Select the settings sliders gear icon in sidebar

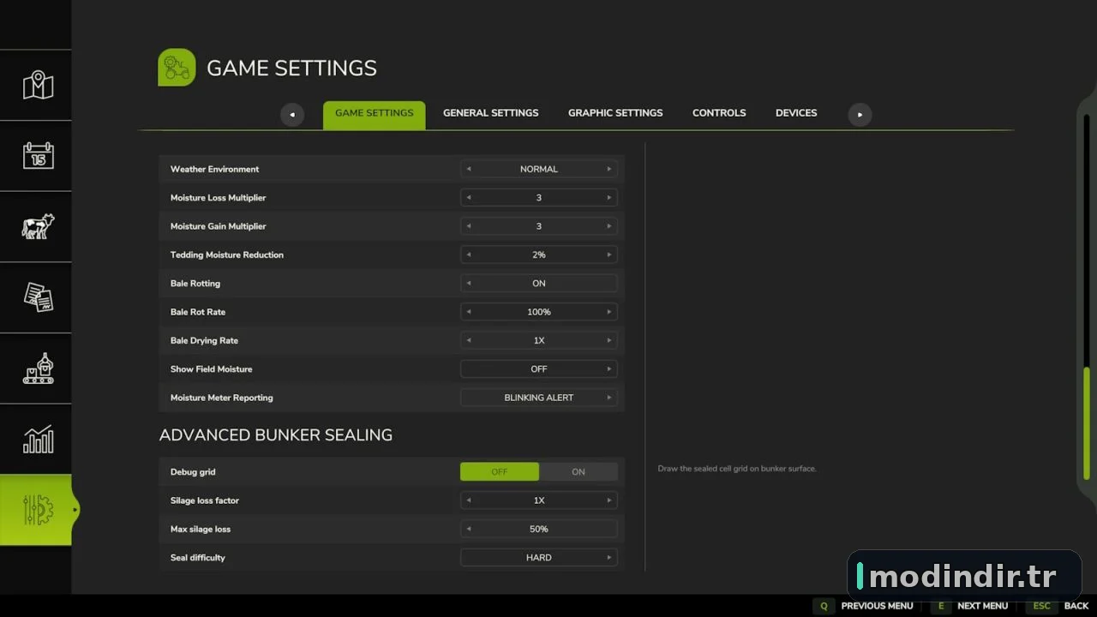(38, 510)
